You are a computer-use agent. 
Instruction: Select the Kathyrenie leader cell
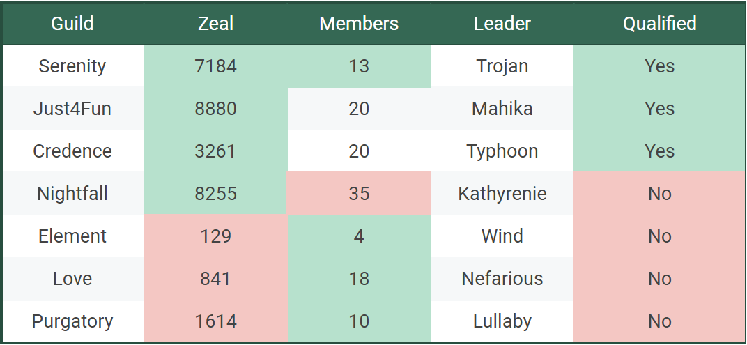coord(502,194)
